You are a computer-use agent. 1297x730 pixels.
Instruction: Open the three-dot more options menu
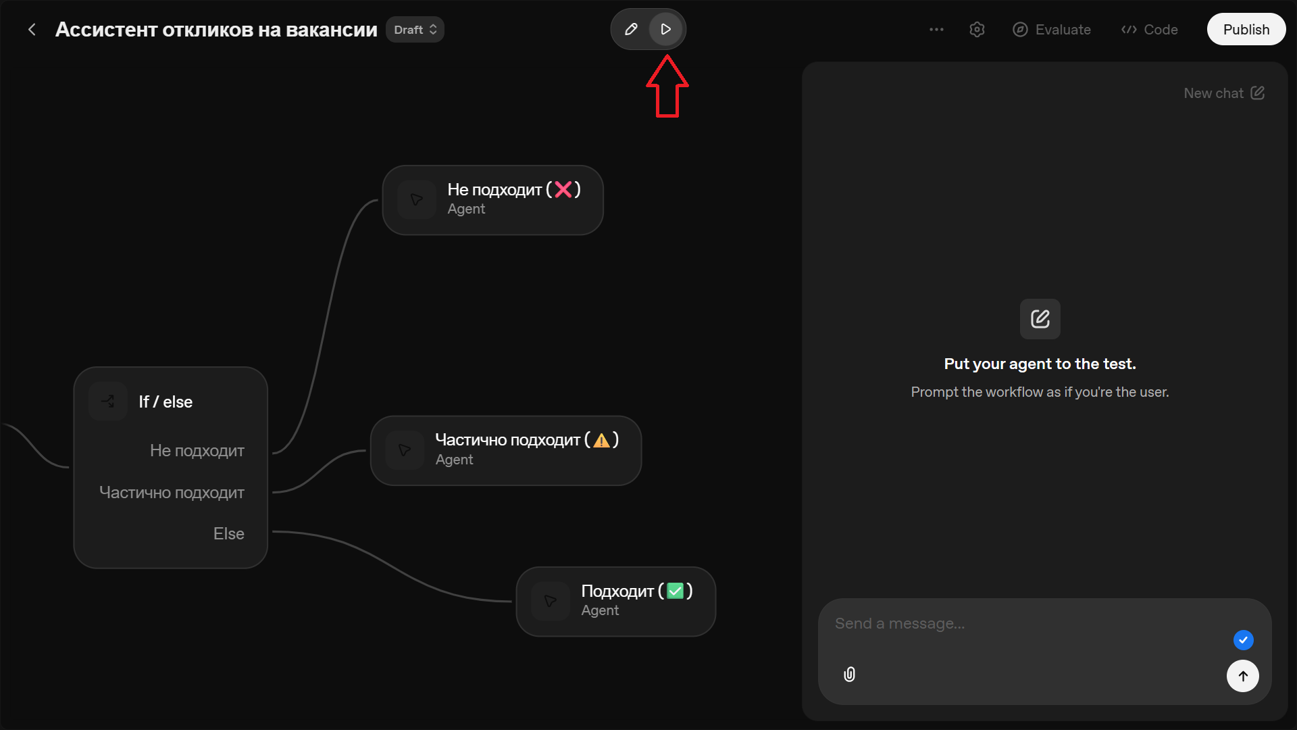click(x=936, y=29)
